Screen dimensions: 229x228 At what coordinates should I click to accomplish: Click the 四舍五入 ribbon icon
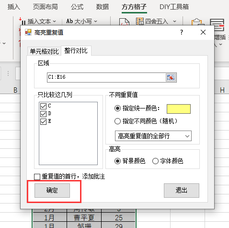coord(140,21)
